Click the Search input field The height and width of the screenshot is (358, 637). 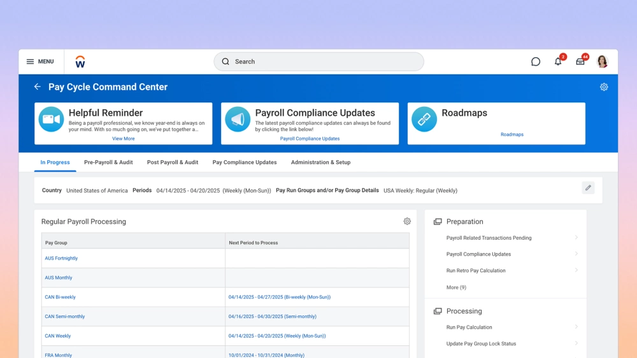(318, 62)
